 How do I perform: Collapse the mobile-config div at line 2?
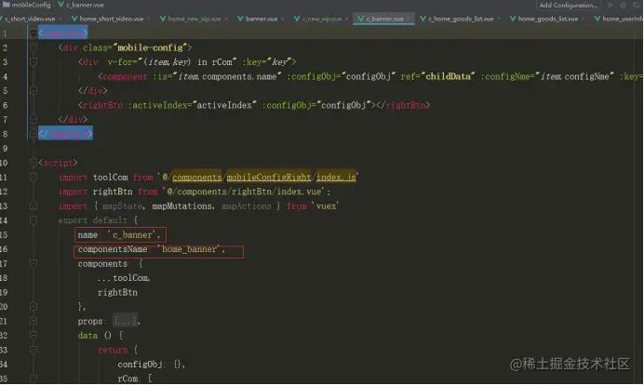pos(34,47)
